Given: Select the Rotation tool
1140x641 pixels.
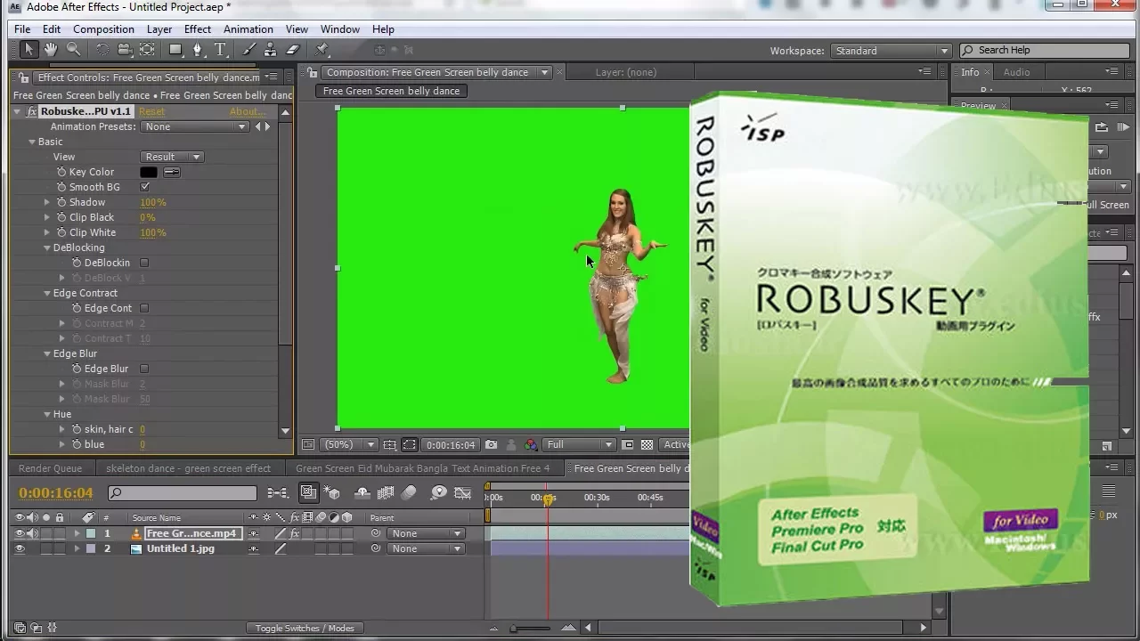Looking at the screenshot, I should [x=102, y=50].
